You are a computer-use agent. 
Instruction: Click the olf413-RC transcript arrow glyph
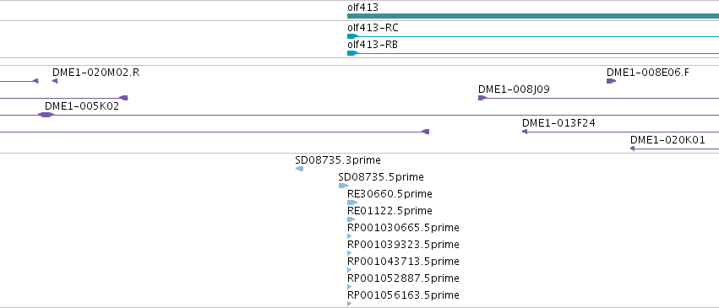point(352,36)
